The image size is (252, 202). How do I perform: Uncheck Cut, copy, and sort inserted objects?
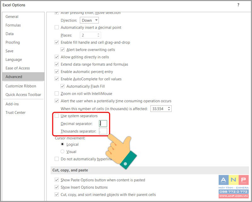[x=57, y=195]
